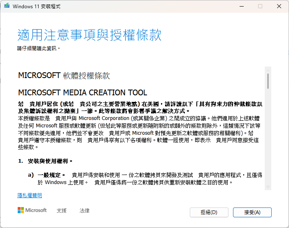Minimize the Windows 11 安裝程式 window
Image resolution: width=289 pixels, height=228 pixels.
click(241, 7)
